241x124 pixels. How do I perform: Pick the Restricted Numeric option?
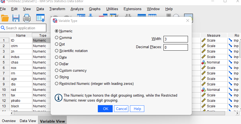point(57,84)
